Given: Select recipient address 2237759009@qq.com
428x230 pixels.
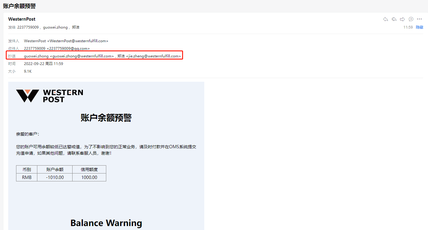Looking at the screenshot, I should pyautogui.click(x=68, y=49).
